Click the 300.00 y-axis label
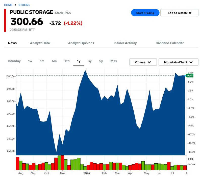202x178 pixels. 11,76
